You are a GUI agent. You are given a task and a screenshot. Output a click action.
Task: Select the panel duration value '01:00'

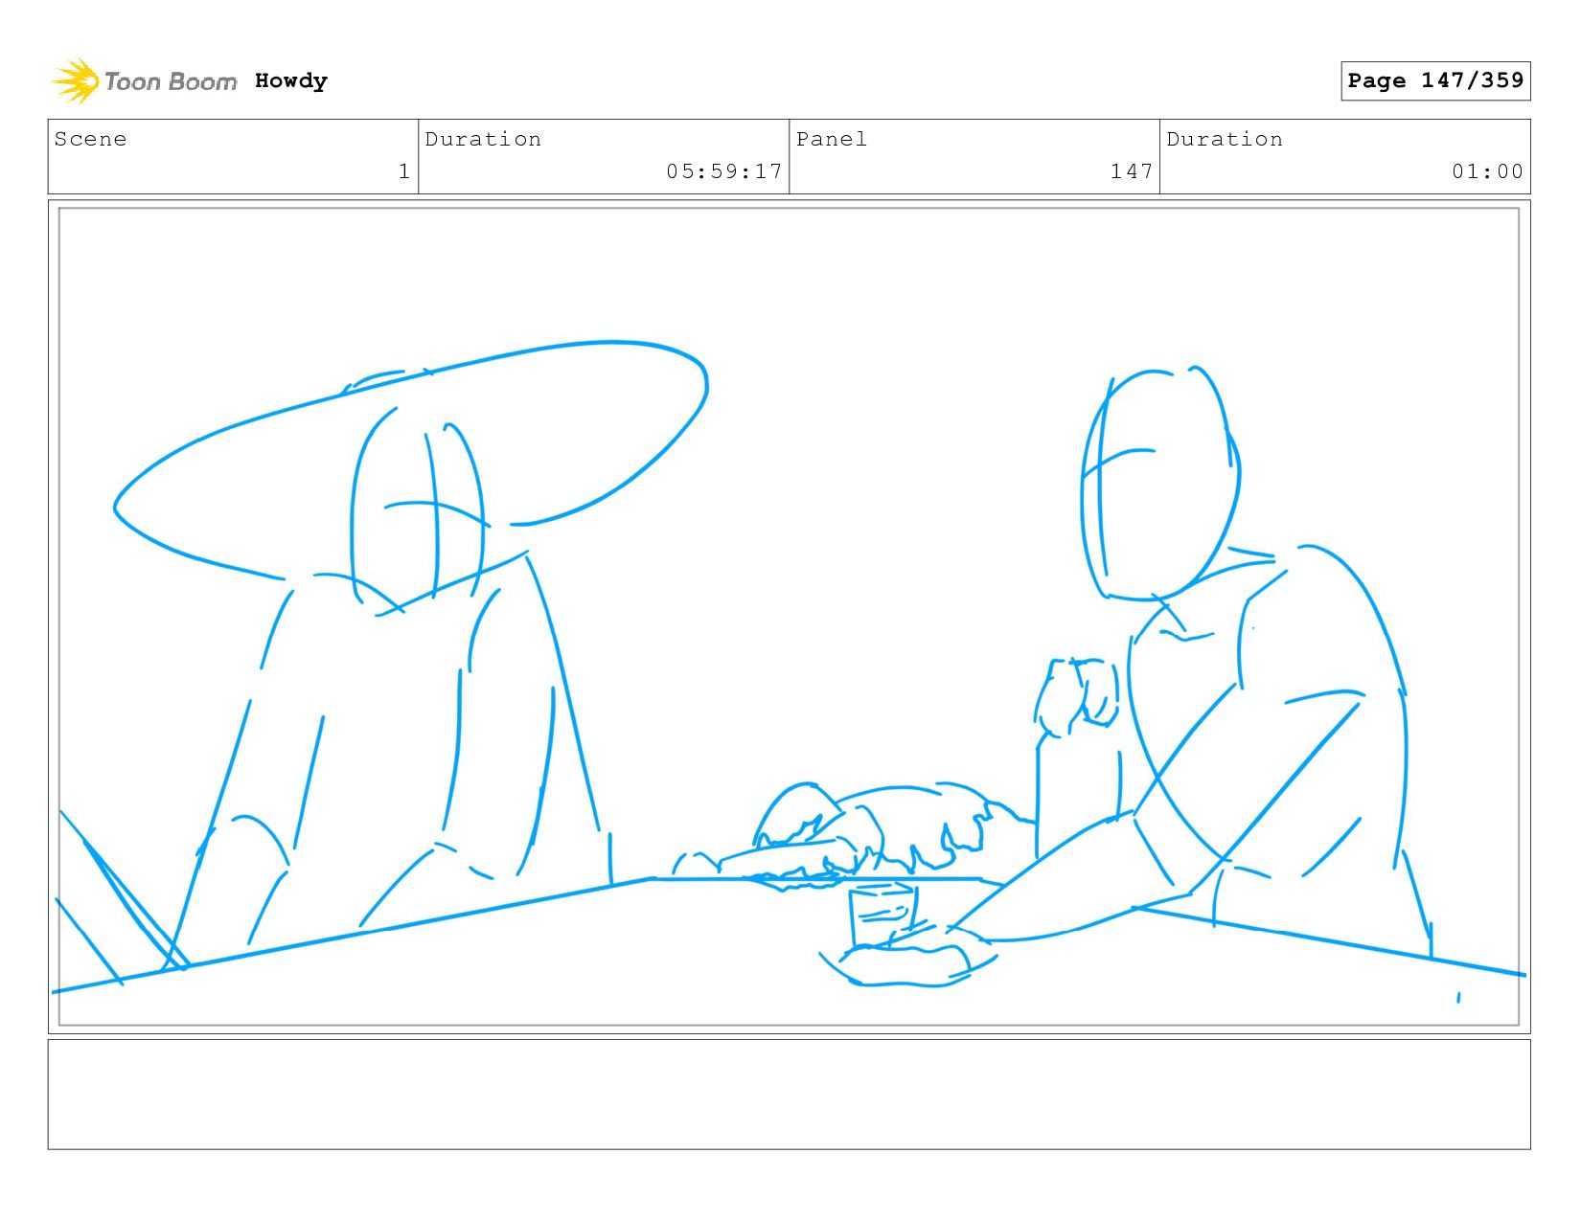(x=1487, y=171)
